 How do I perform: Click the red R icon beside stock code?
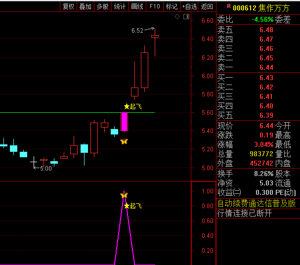point(229,6)
